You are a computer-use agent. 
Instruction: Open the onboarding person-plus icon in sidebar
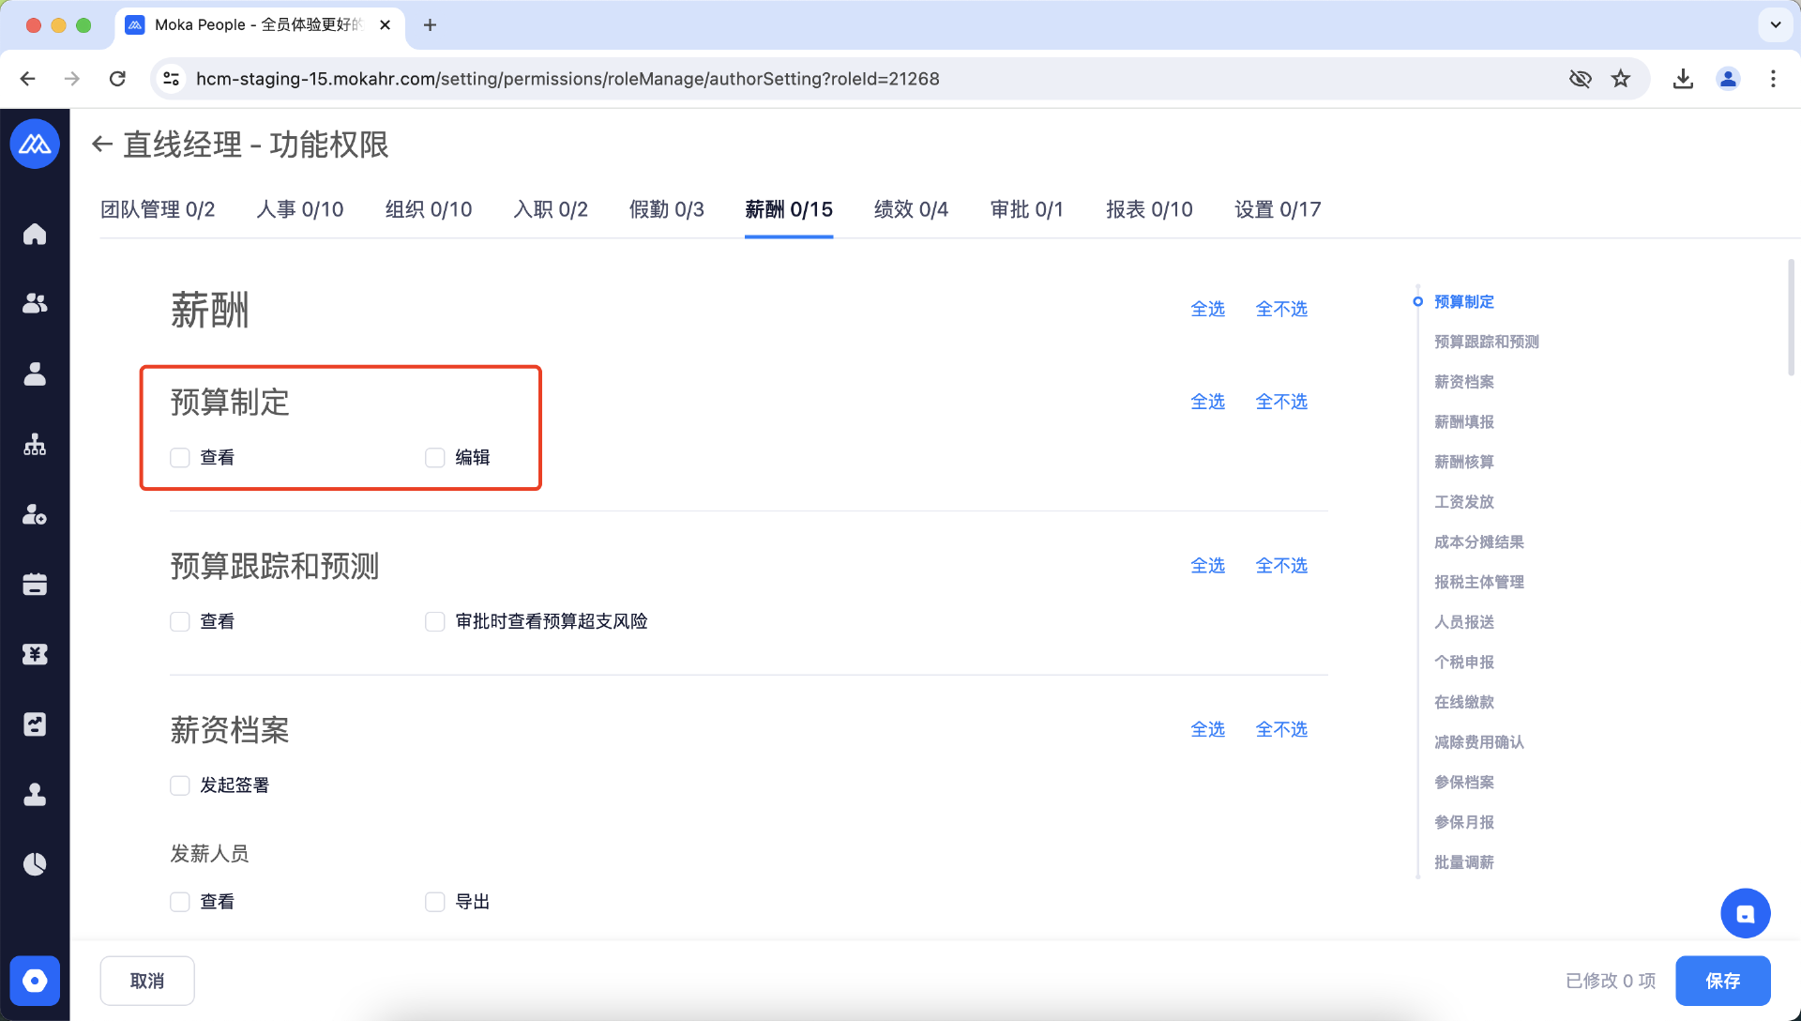[x=35, y=514]
